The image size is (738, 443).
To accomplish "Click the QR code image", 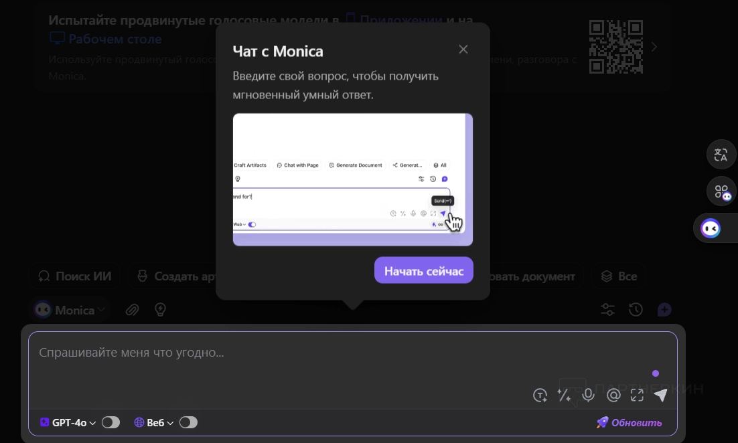I will click(x=615, y=47).
